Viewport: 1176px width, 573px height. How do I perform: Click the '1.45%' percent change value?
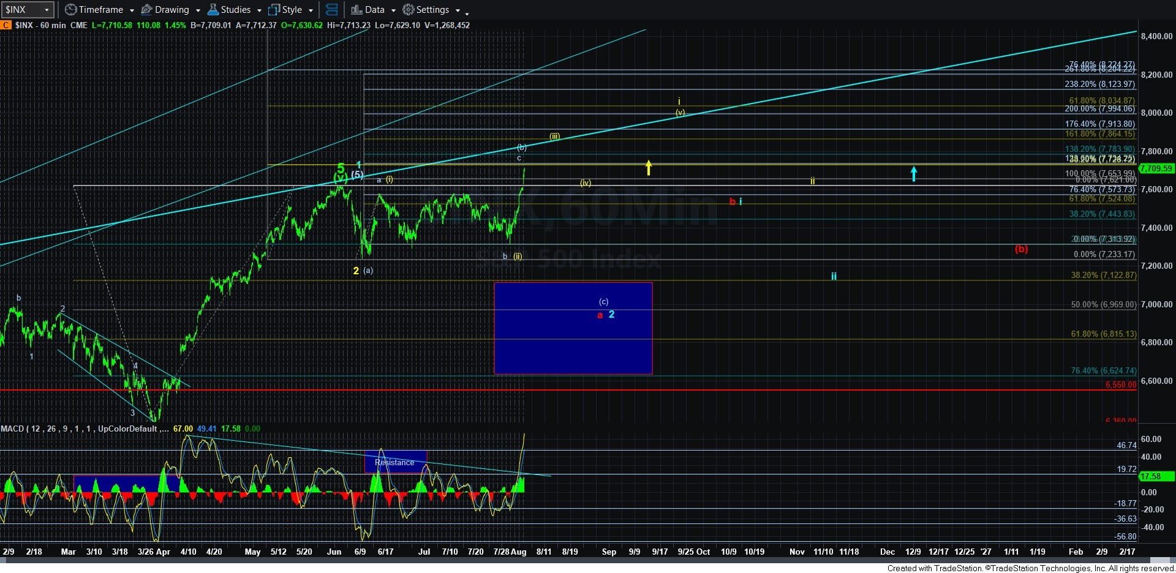click(x=175, y=25)
